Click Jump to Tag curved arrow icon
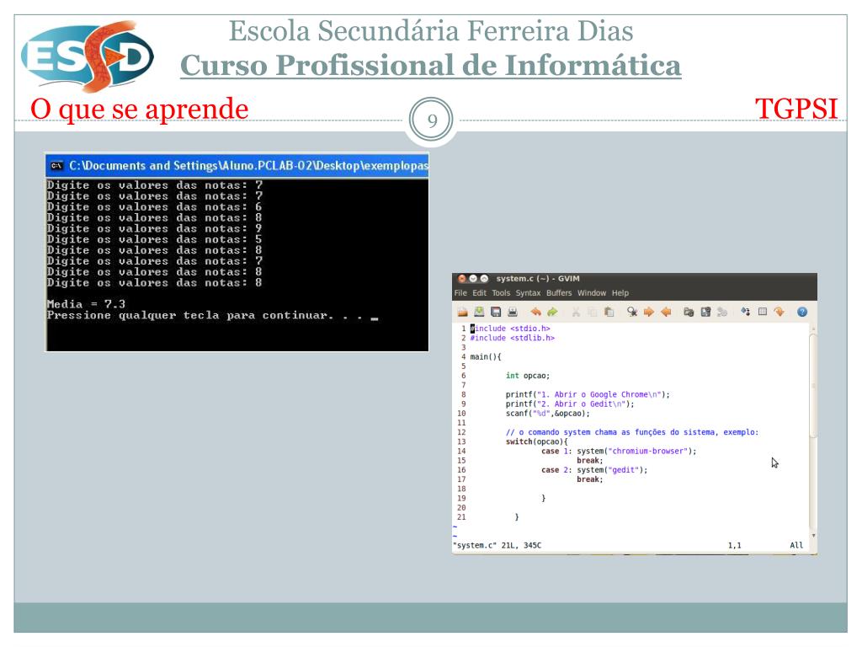 point(779,312)
